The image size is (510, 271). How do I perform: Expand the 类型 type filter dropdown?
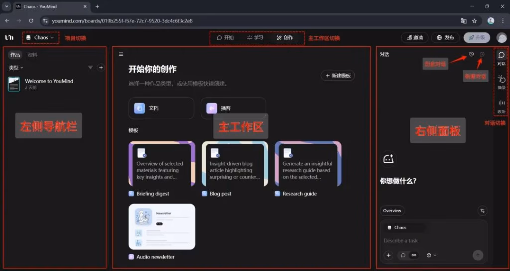click(16, 67)
